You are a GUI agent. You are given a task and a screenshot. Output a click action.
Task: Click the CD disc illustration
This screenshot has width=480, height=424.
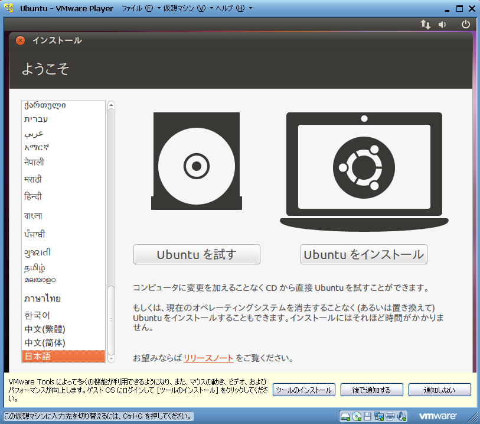[x=197, y=161]
